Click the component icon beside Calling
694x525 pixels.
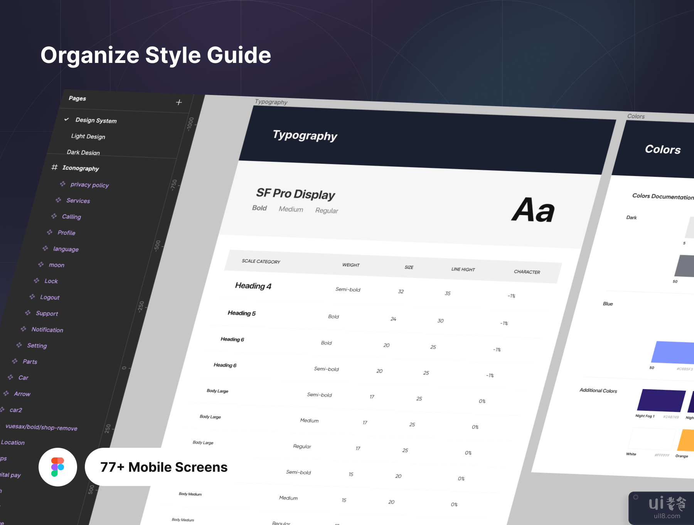54,216
